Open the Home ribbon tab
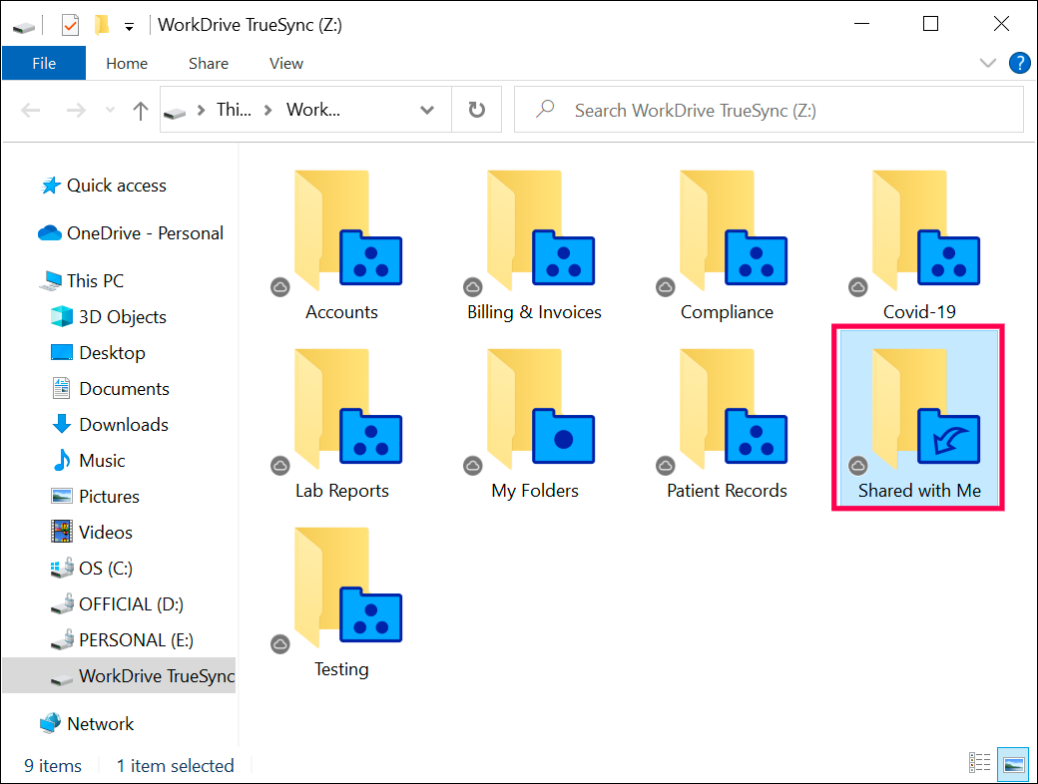This screenshot has height=784, width=1038. [127, 64]
